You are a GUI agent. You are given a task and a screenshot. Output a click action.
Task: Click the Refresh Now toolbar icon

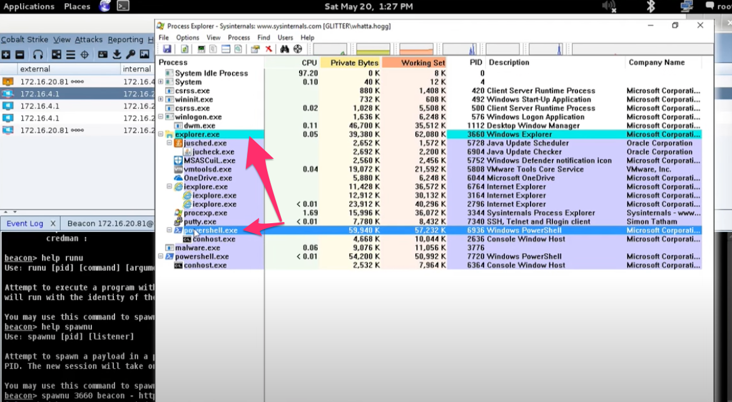pyautogui.click(x=185, y=49)
